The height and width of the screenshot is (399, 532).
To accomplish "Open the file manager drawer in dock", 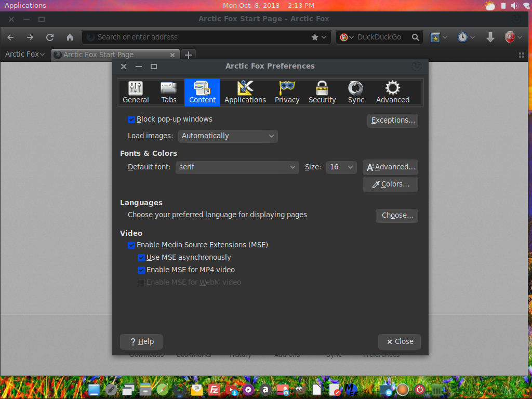I will 145,390.
